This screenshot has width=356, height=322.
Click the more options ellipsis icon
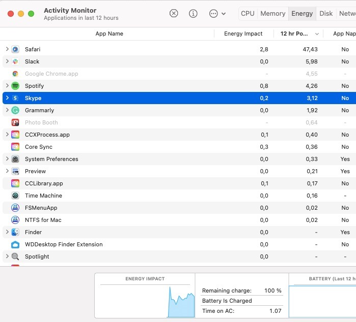tap(213, 14)
